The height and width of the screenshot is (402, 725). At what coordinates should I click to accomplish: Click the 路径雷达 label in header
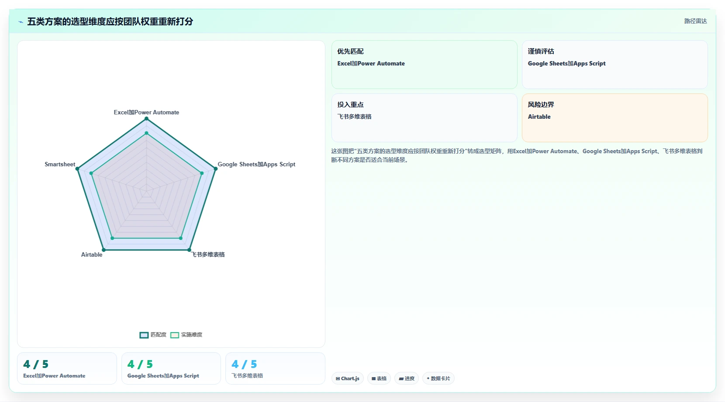click(695, 21)
